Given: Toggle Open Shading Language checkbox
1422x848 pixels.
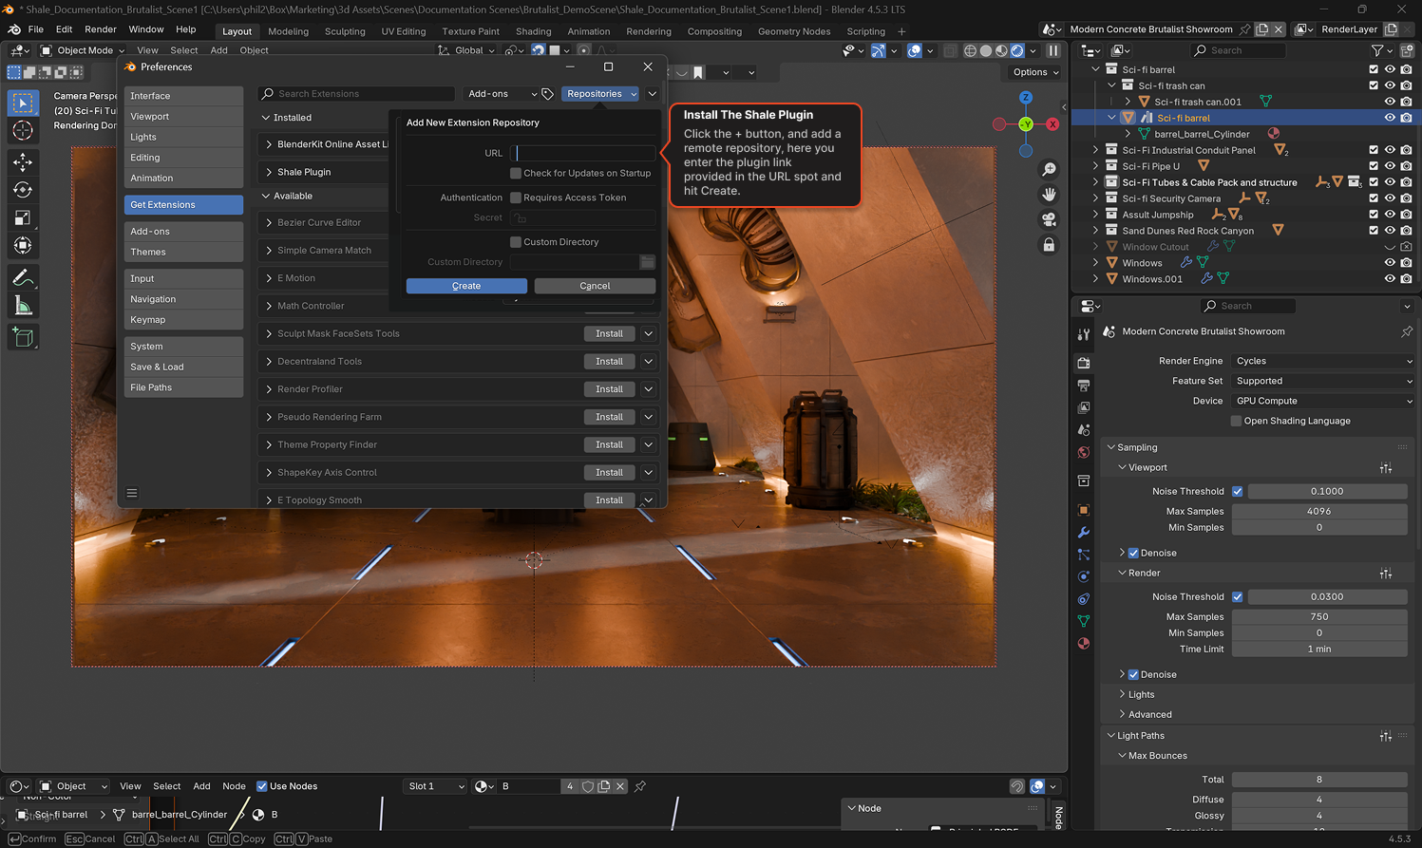Looking at the screenshot, I should [1237, 421].
